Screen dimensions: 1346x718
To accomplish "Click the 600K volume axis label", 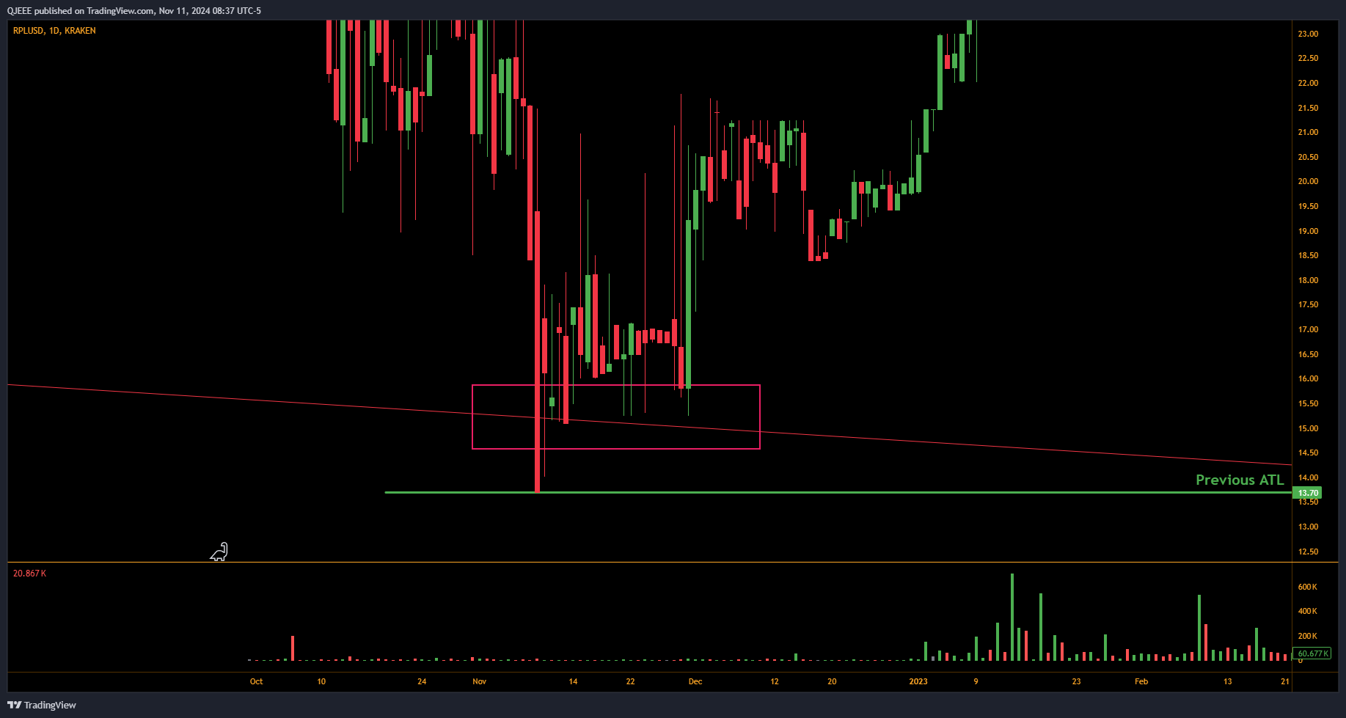I will [x=1307, y=587].
